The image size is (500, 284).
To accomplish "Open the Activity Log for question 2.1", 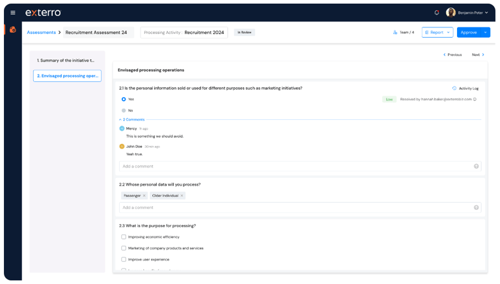I will tap(465, 89).
